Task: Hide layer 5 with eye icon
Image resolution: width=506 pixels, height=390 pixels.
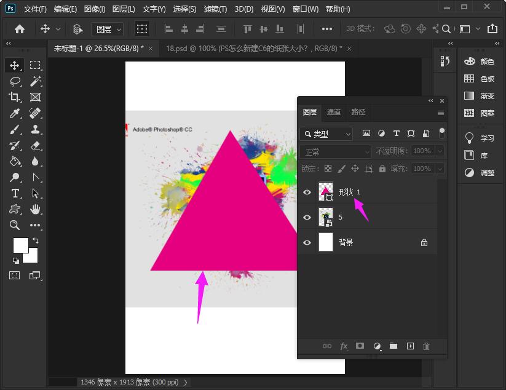Action: (x=307, y=217)
